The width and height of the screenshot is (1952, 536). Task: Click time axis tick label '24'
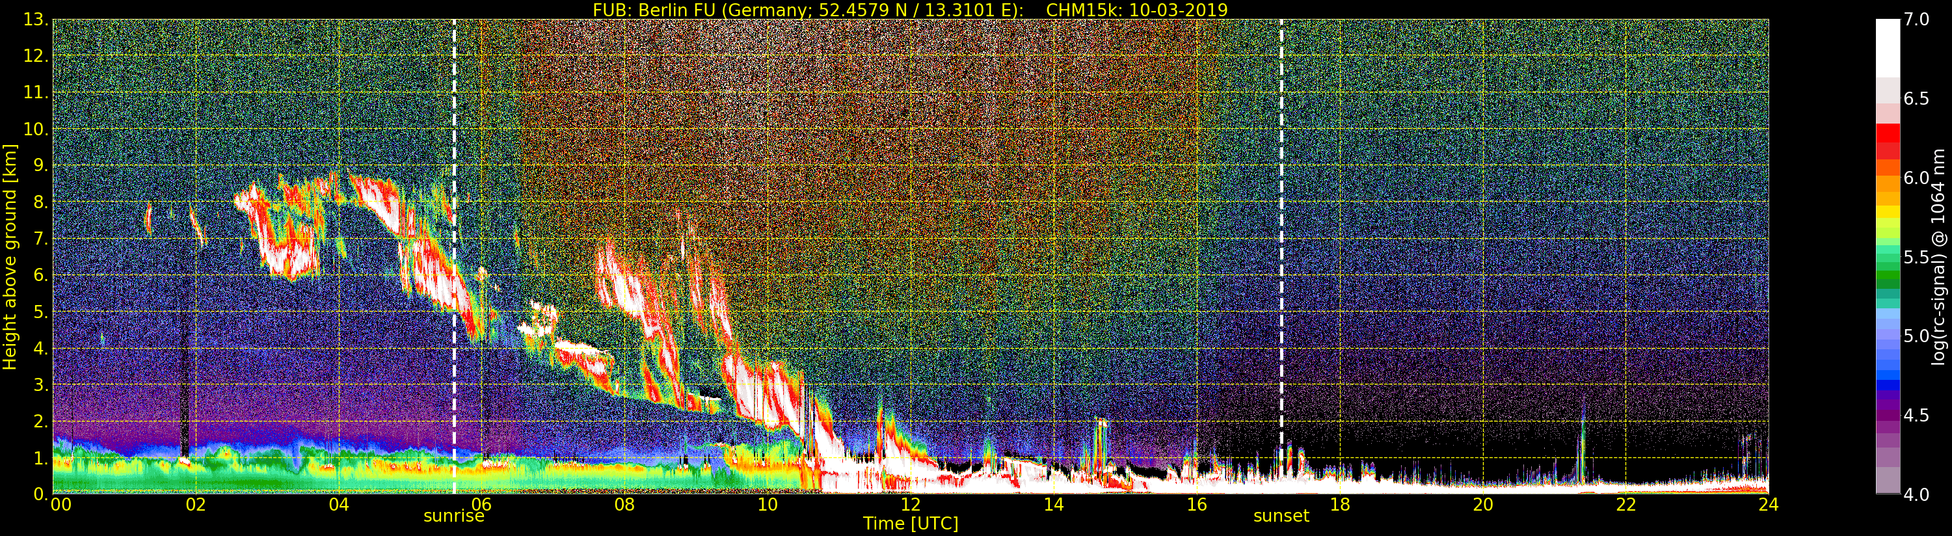[x=1769, y=505]
